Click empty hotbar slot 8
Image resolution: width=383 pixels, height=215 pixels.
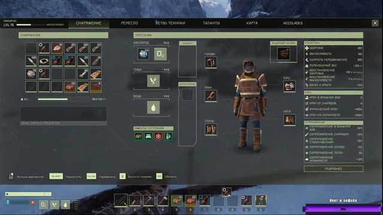pyautogui.click(x=218, y=201)
